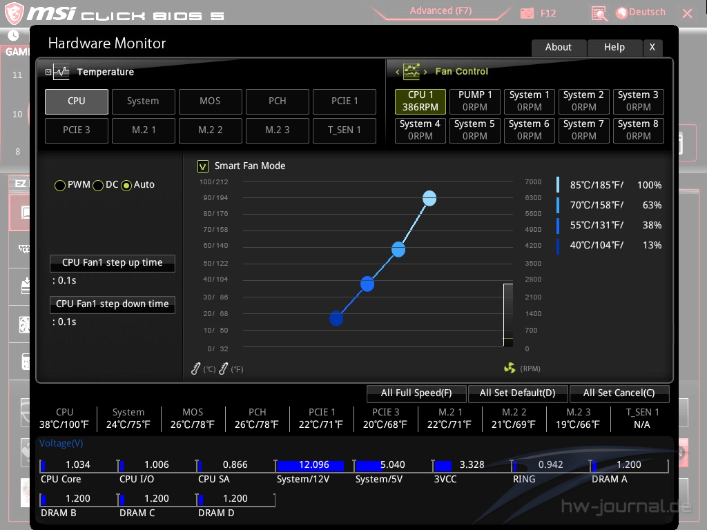This screenshot has width=707, height=530.
Task: Select the MOS temperature tab
Action: (x=210, y=101)
